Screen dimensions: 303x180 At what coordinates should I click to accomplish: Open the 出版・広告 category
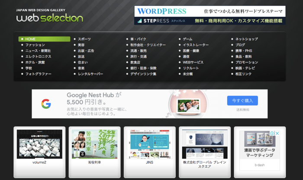[x=86, y=51]
